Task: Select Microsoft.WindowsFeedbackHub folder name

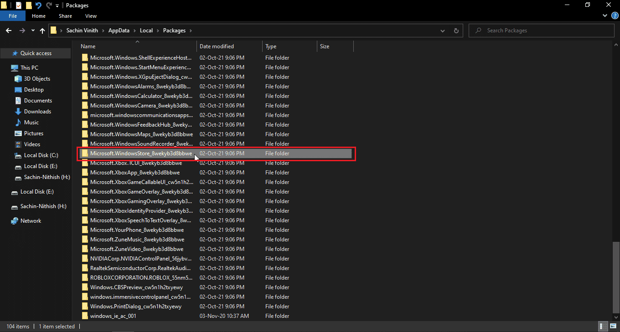Action: pos(141,125)
